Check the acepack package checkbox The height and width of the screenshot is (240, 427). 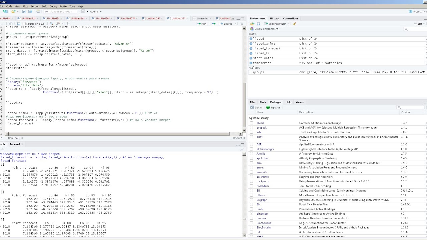coord(252,128)
